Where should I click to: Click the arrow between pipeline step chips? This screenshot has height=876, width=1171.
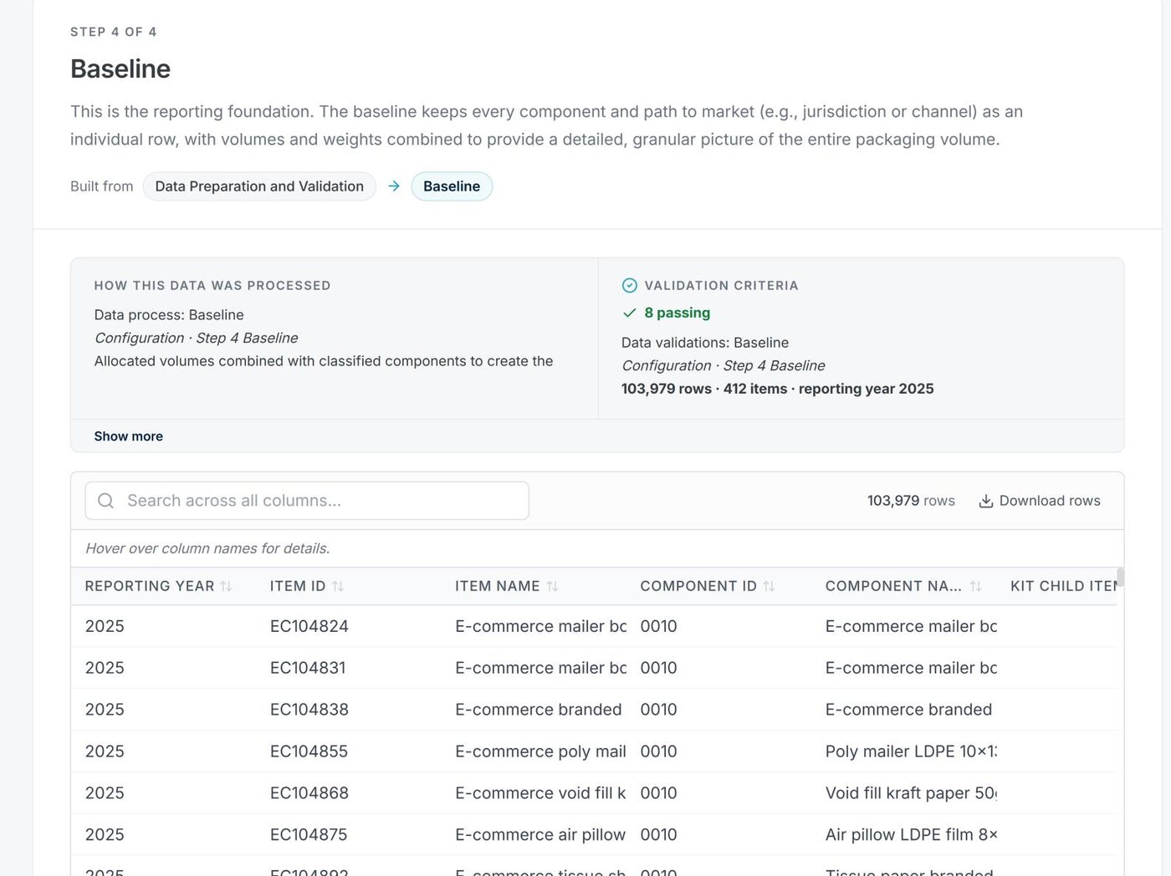coord(394,186)
